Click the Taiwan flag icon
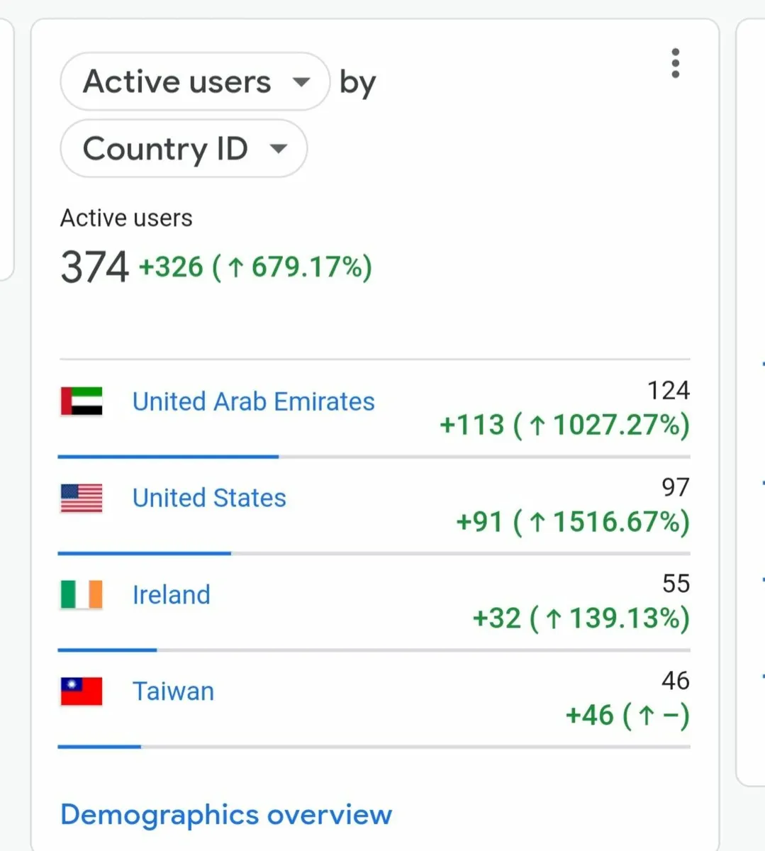This screenshot has height=851, width=765. click(x=82, y=691)
